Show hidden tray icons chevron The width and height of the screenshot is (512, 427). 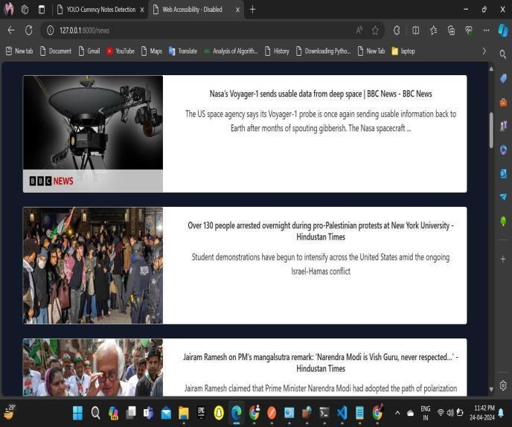click(x=397, y=413)
